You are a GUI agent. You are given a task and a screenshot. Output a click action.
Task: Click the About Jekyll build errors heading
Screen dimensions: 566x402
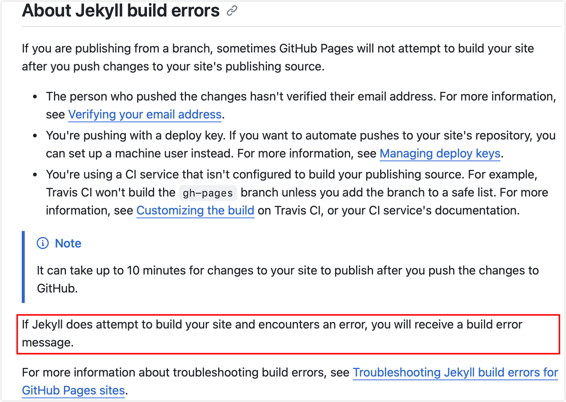pyautogui.click(x=121, y=10)
